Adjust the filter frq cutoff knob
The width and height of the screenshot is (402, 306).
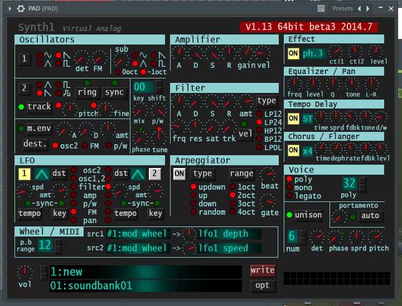coord(177,126)
